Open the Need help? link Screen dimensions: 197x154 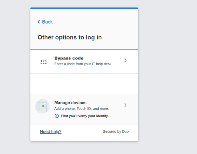click(x=51, y=132)
